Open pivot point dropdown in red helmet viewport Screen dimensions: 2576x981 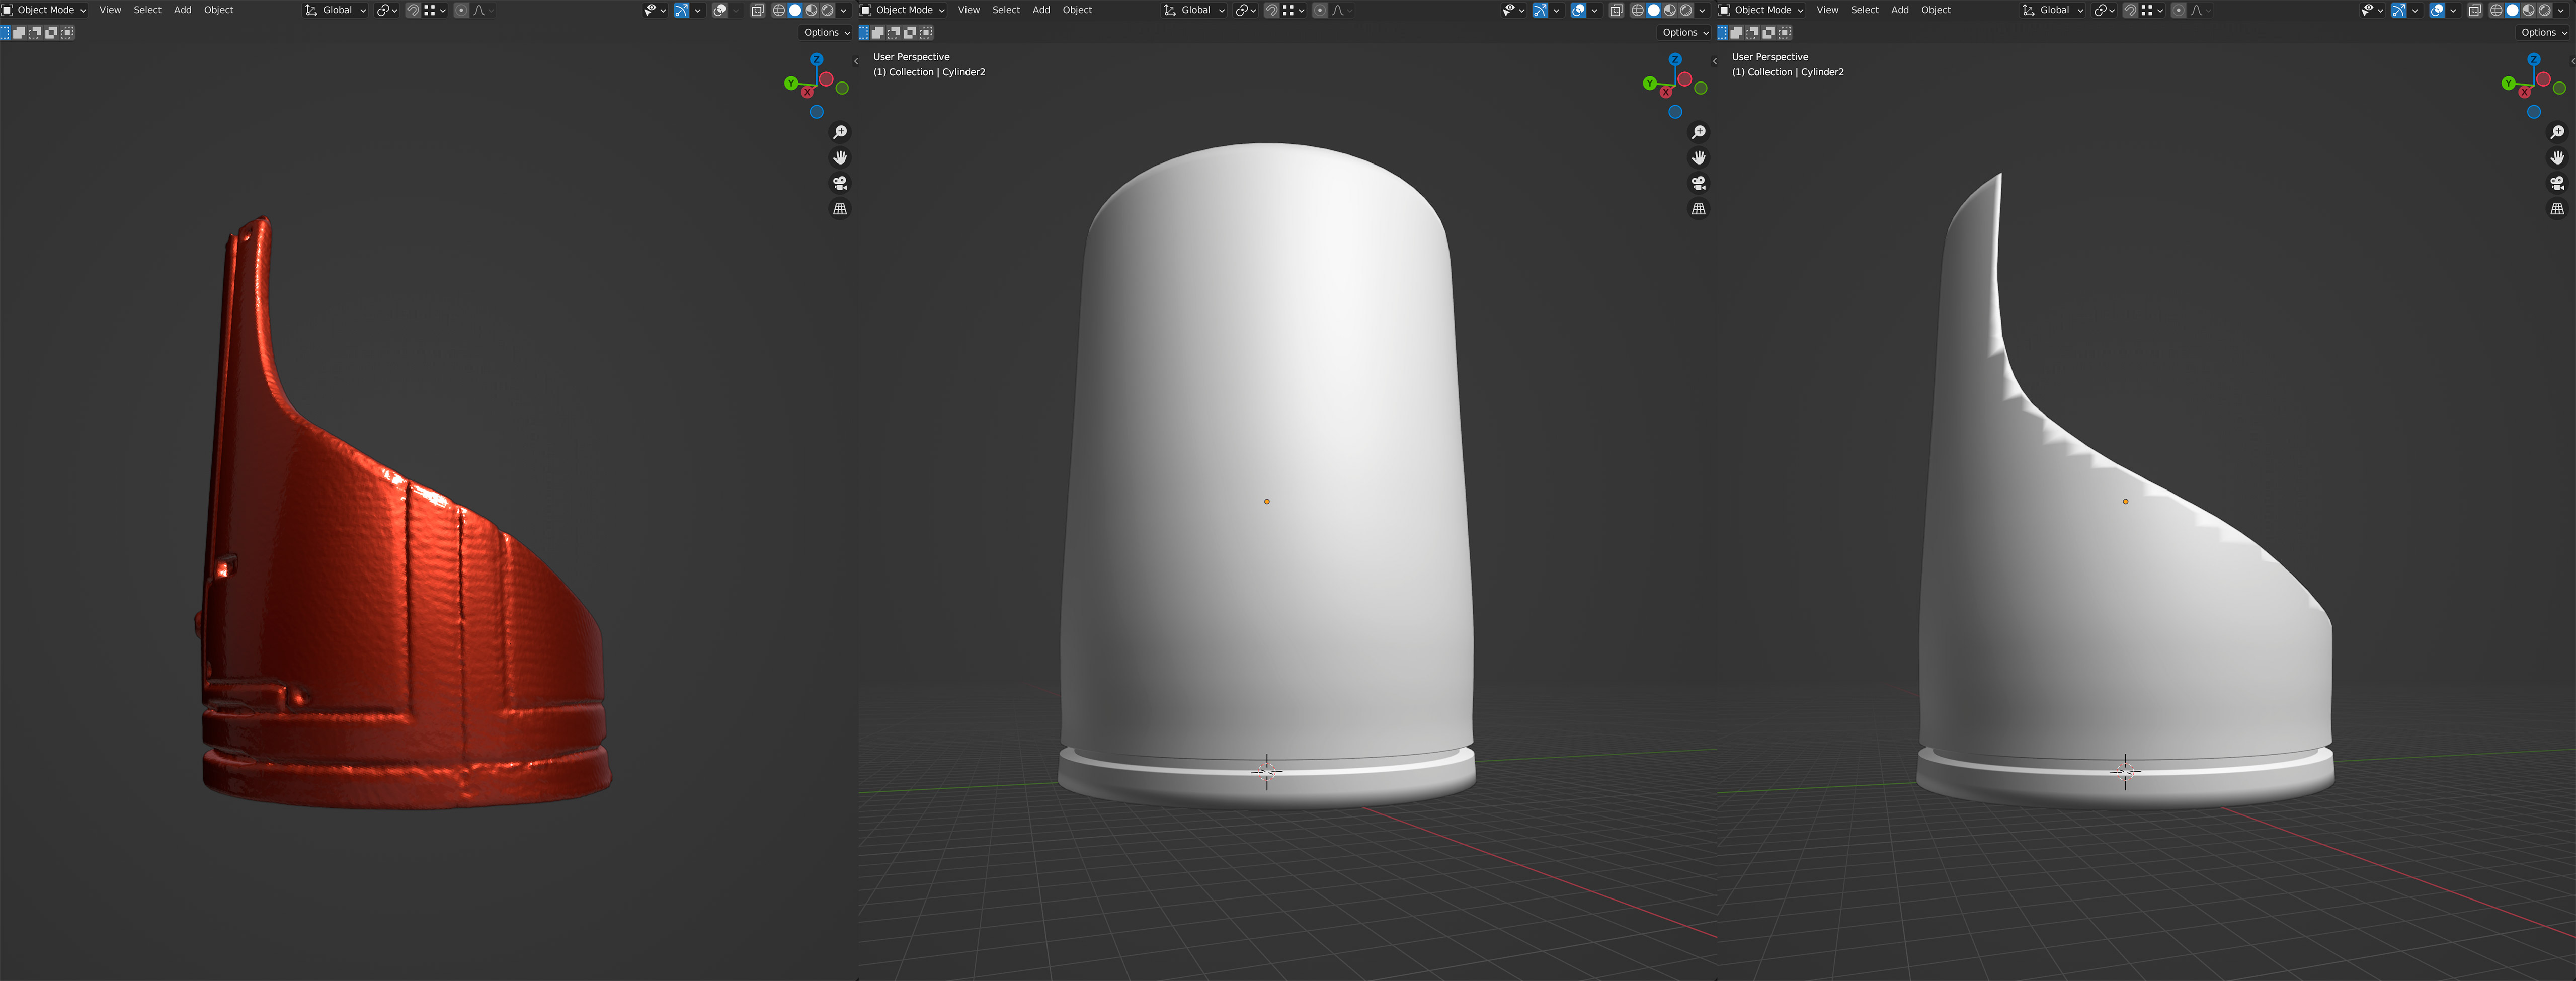coord(387,10)
